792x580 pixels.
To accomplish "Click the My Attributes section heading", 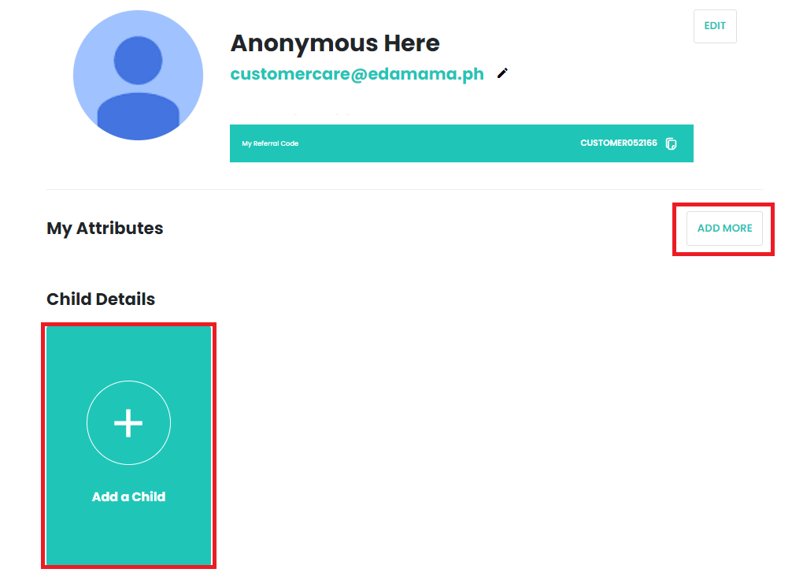I will pos(105,229).
